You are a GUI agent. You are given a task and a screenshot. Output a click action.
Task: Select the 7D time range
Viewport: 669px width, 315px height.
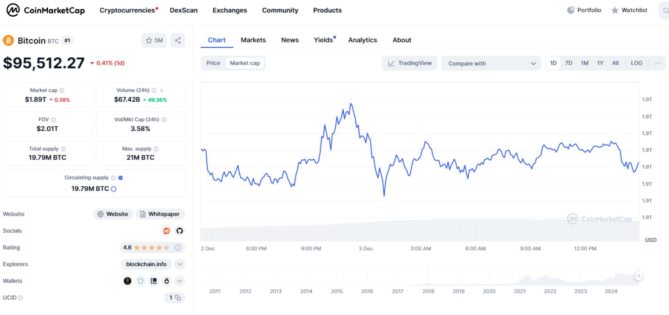(x=568, y=63)
